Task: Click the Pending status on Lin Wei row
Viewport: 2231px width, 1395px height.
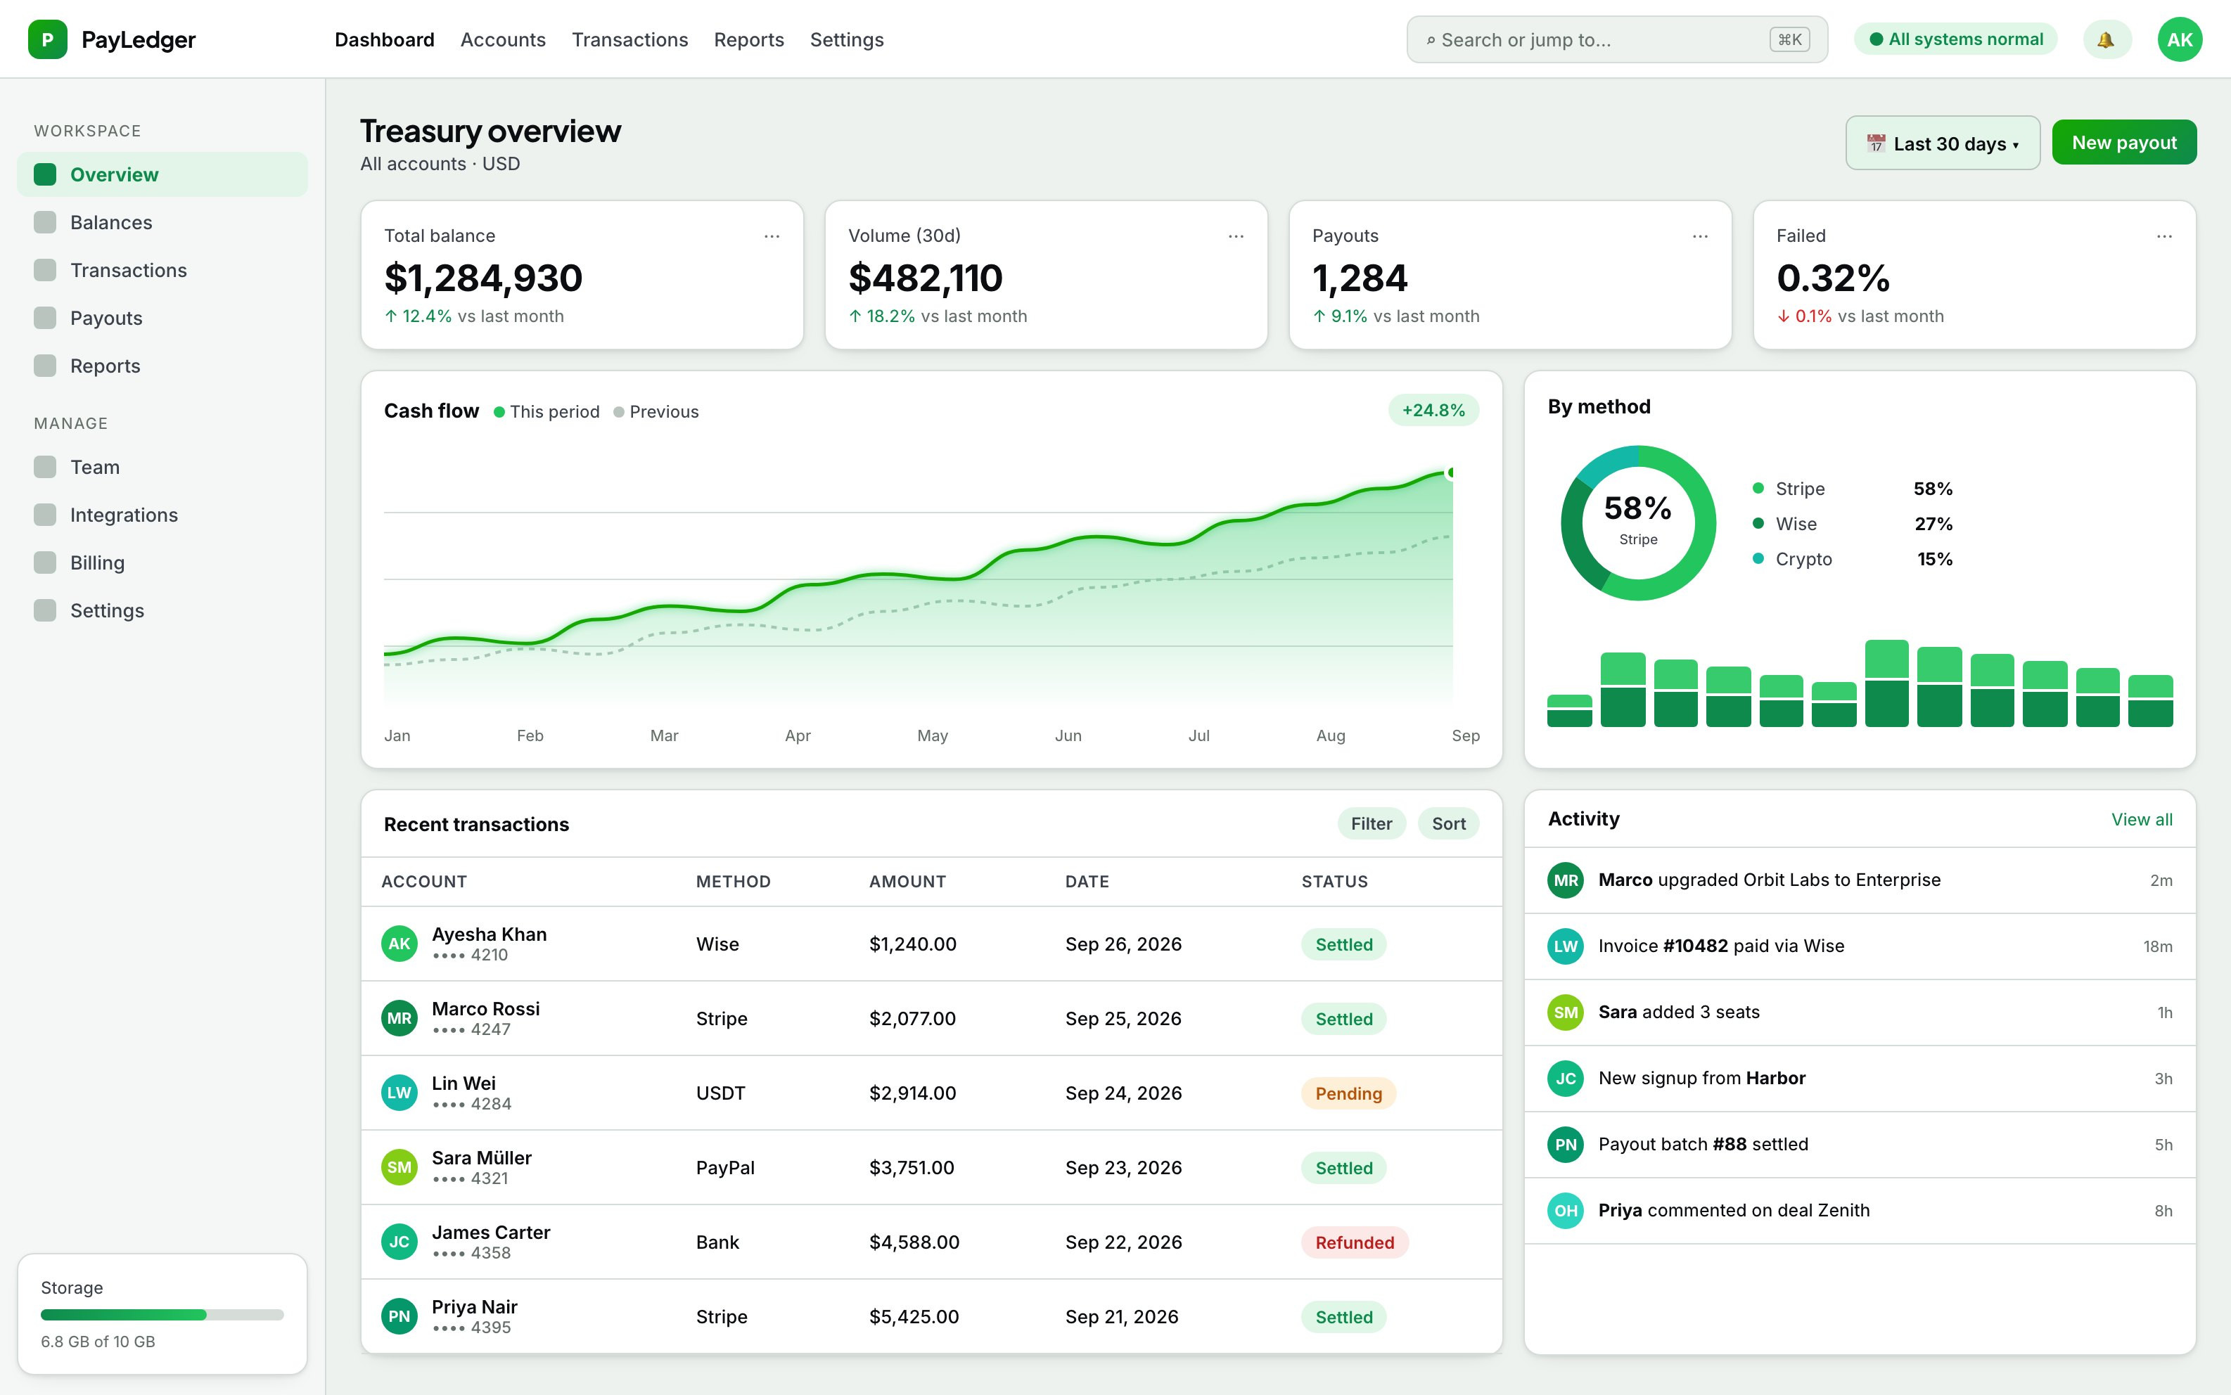Action: tap(1348, 1093)
